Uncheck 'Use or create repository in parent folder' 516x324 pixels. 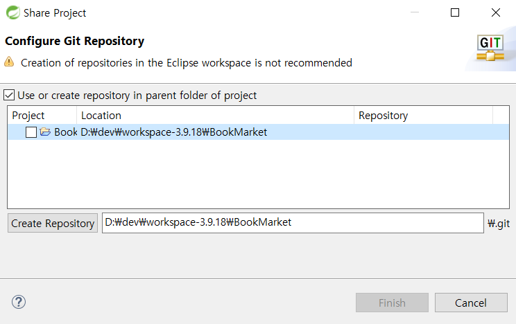click(9, 96)
